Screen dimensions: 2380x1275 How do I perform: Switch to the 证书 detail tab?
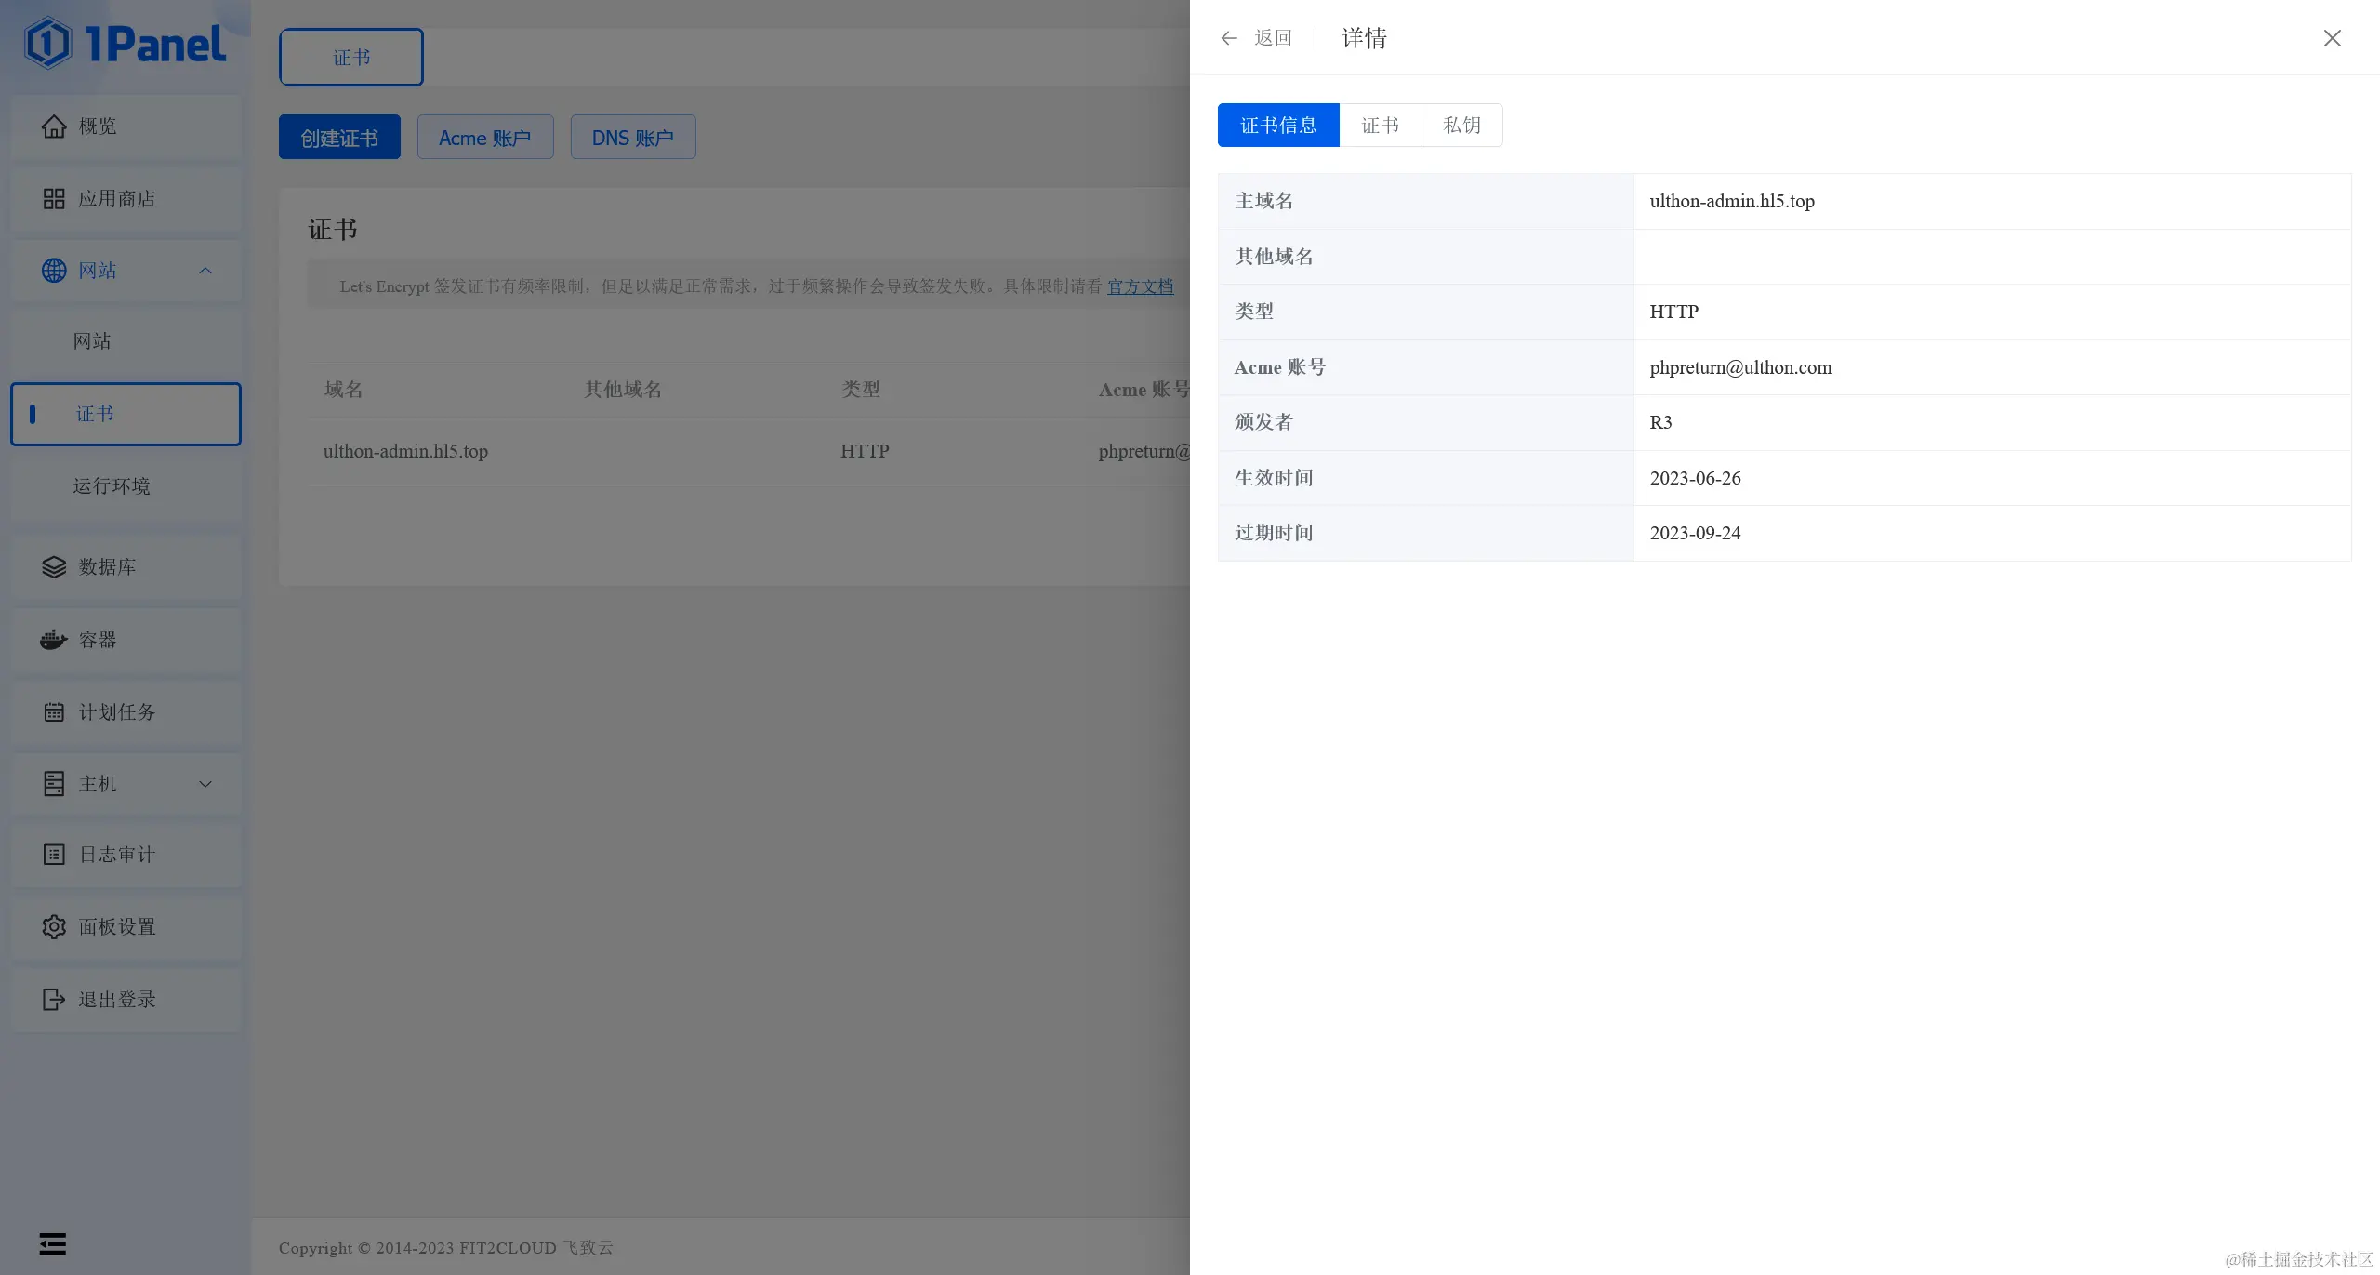pyautogui.click(x=1380, y=126)
